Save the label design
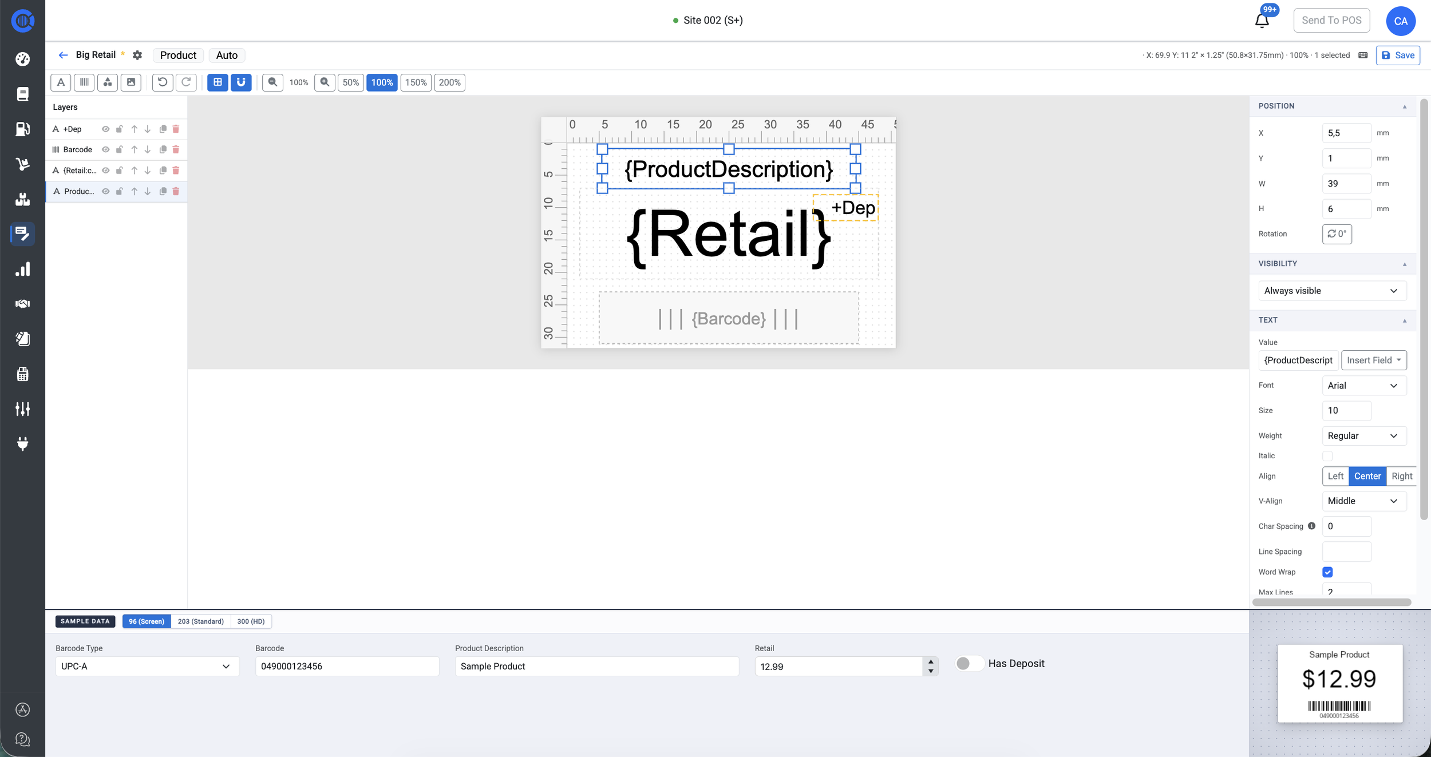The image size is (1431, 757). pyautogui.click(x=1398, y=56)
